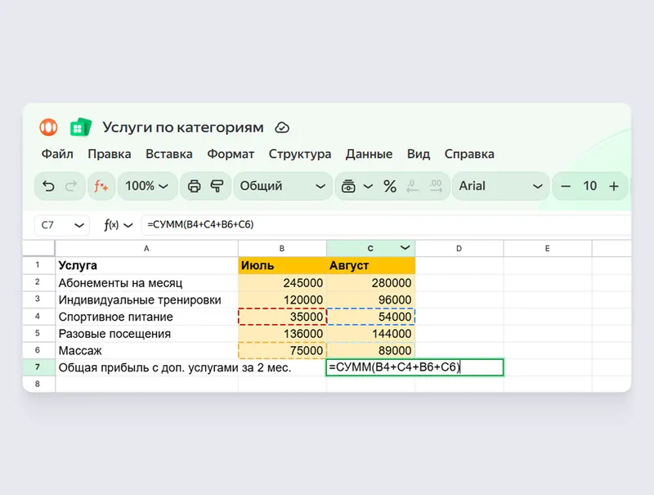Viewport: 654px width, 495px height.
Task: Click the formula bar input field
Action: coord(386,225)
